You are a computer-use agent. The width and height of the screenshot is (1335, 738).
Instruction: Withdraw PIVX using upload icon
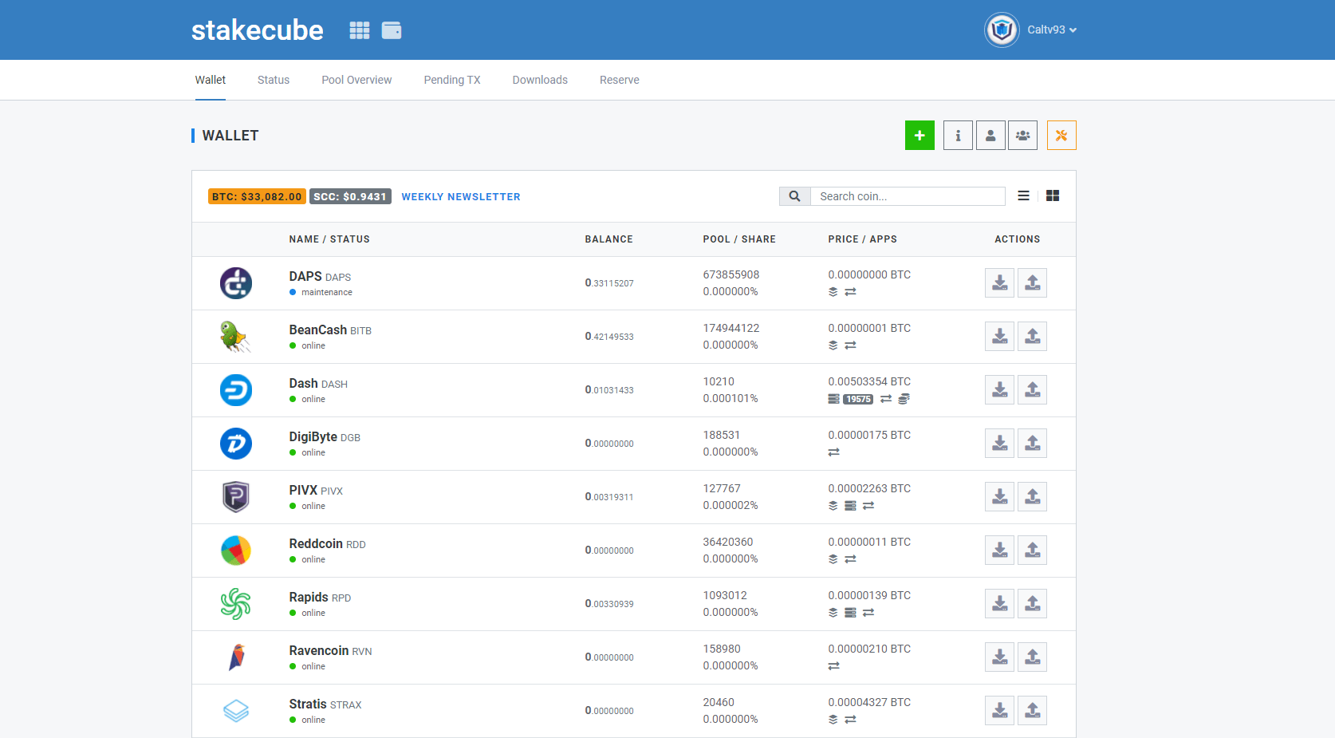click(1032, 497)
